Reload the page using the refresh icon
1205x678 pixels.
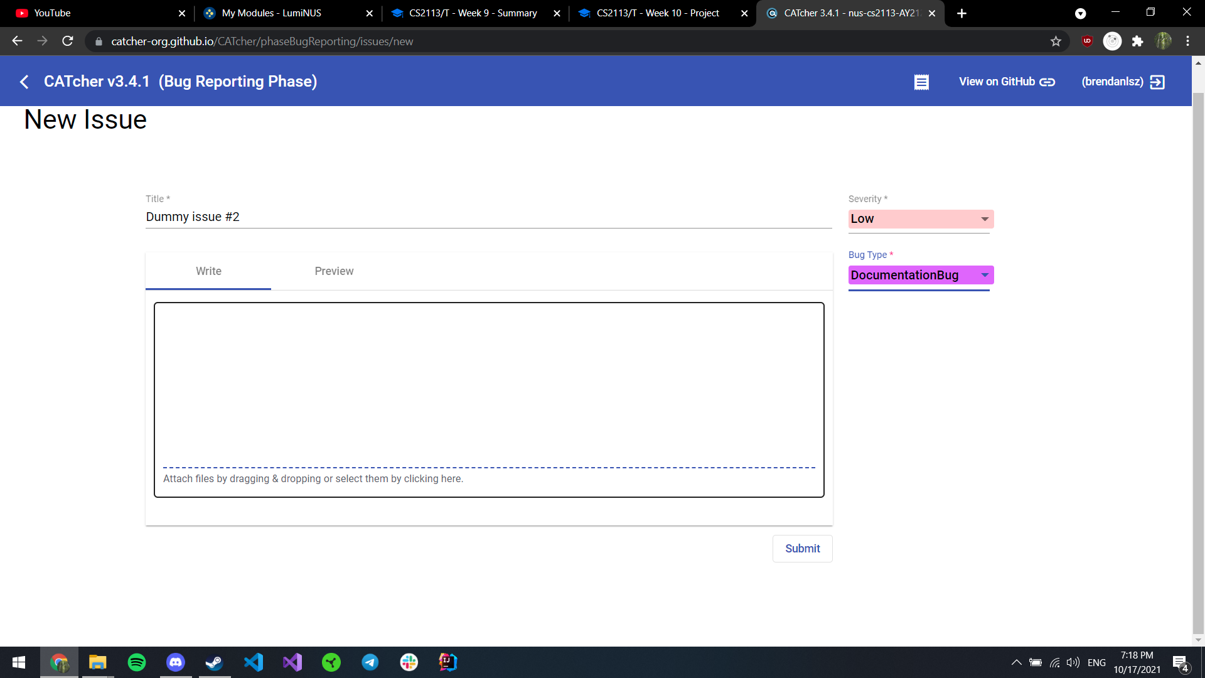(x=68, y=41)
